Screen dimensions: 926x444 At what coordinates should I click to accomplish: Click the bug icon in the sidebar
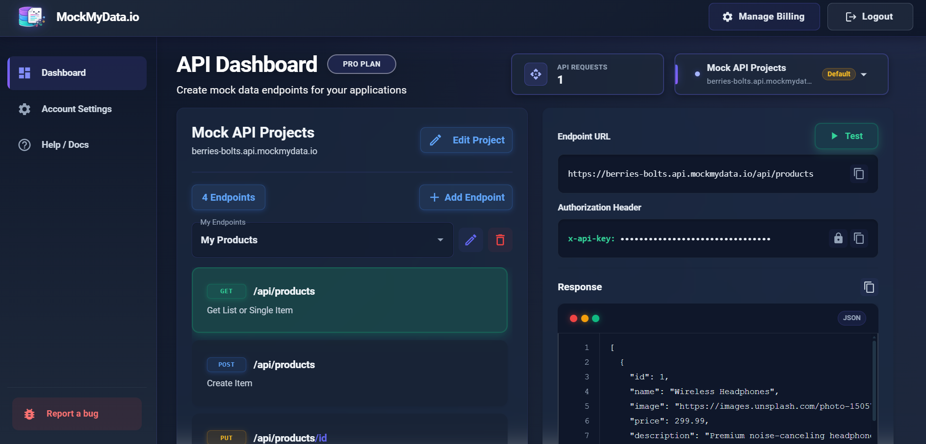click(29, 414)
